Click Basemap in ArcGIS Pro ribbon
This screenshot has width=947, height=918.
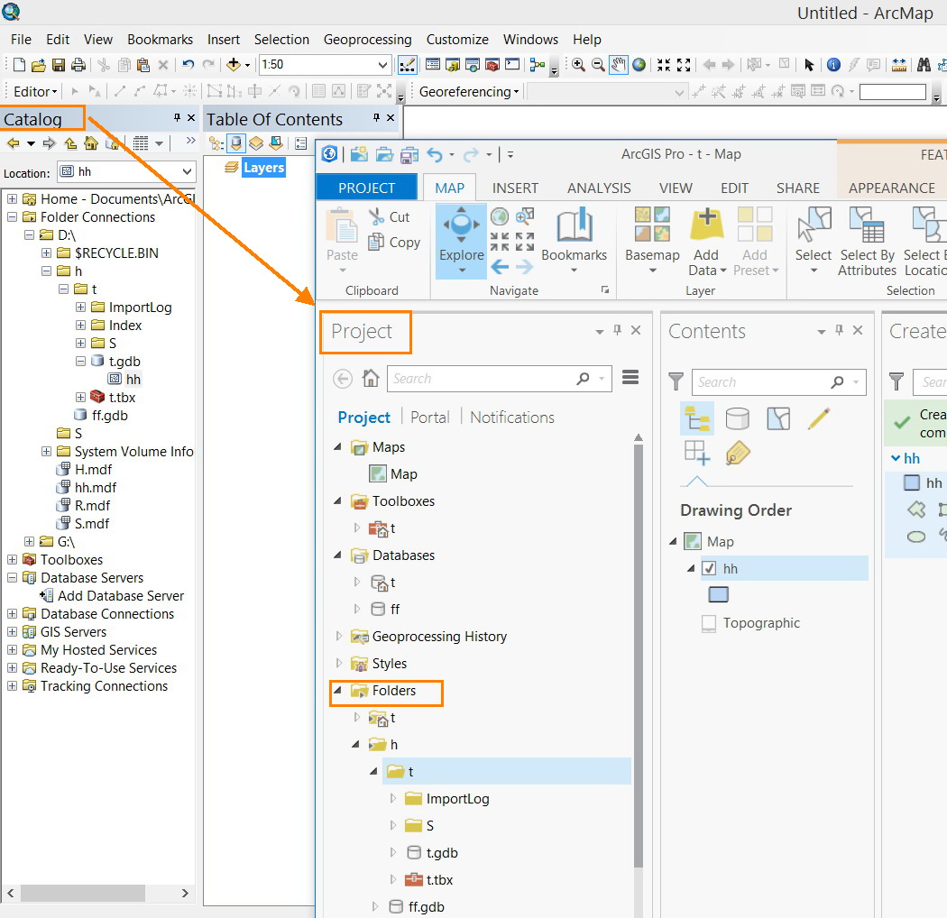(652, 239)
